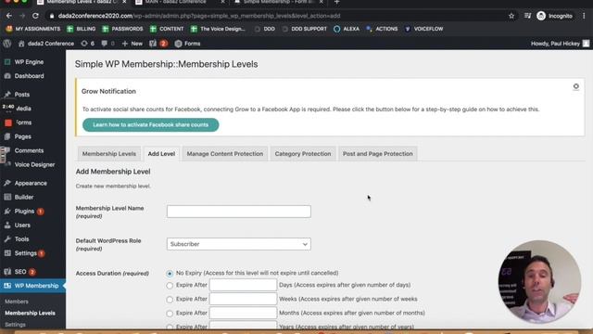The image size is (593, 334).
Task: Visit site via dada2 Conference home icon
Action: coord(46,44)
